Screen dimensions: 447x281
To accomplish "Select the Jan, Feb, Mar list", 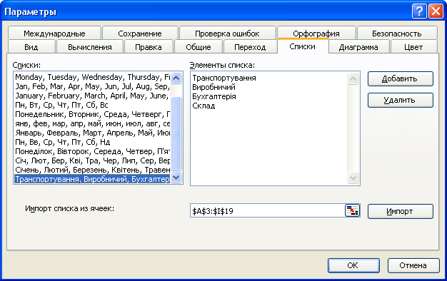I will point(92,86).
